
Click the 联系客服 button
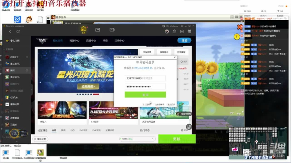point(181,52)
